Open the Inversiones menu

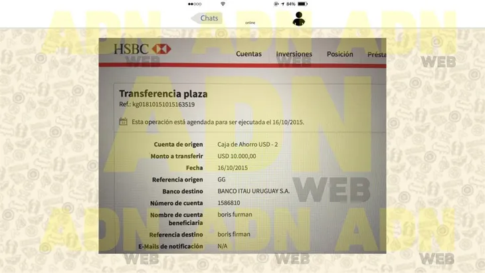click(294, 54)
